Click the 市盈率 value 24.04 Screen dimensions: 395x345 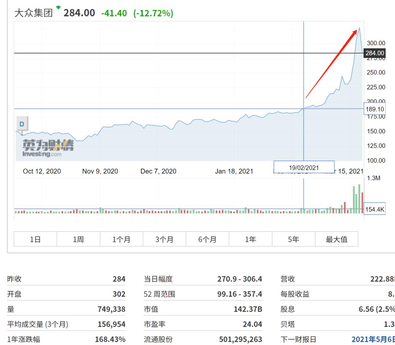pyautogui.click(x=252, y=324)
